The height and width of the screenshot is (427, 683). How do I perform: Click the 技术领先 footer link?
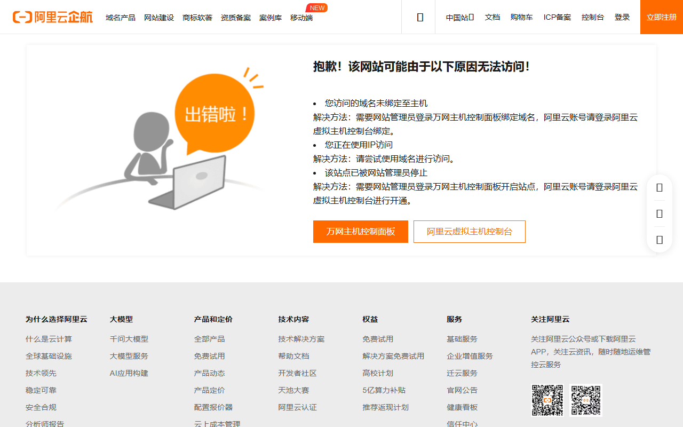41,373
